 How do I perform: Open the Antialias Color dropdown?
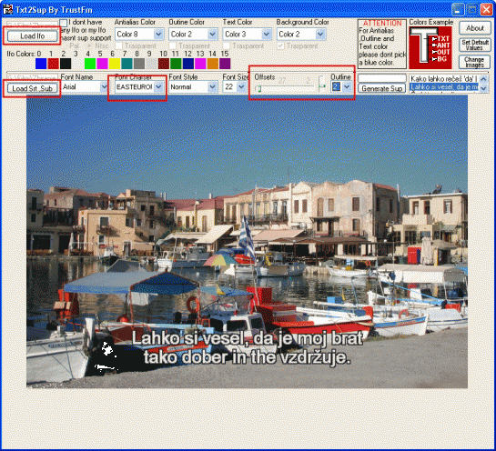tap(158, 34)
